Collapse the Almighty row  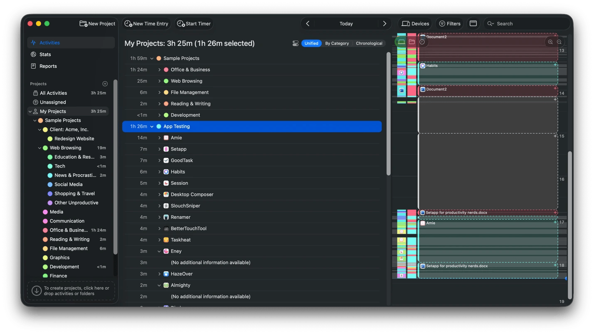159,285
